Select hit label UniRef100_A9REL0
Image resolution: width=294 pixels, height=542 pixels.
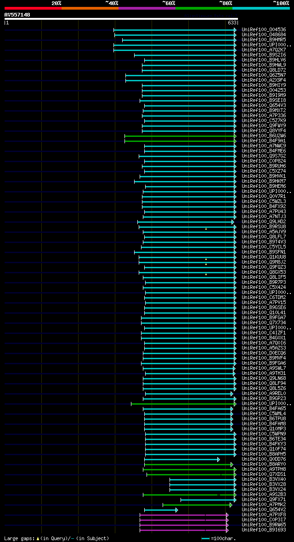[x=264, y=394]
